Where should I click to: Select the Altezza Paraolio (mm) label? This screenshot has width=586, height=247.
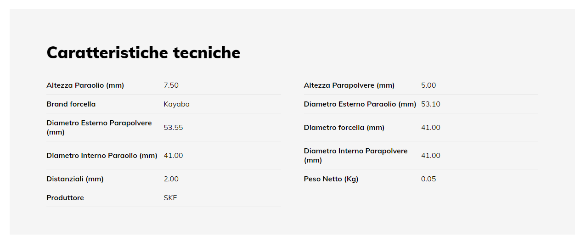[x=85, y=85]
